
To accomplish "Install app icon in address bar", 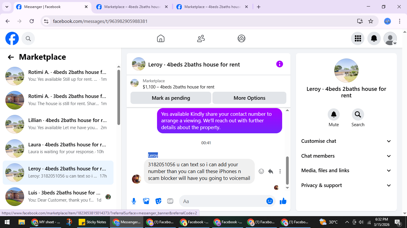I will coord(360,21).
